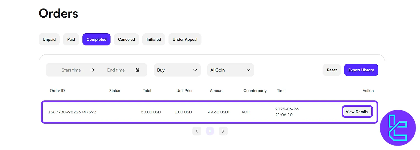Select the Completed orders tab
The width and height of the screenshot is (420, 150).
96,39
